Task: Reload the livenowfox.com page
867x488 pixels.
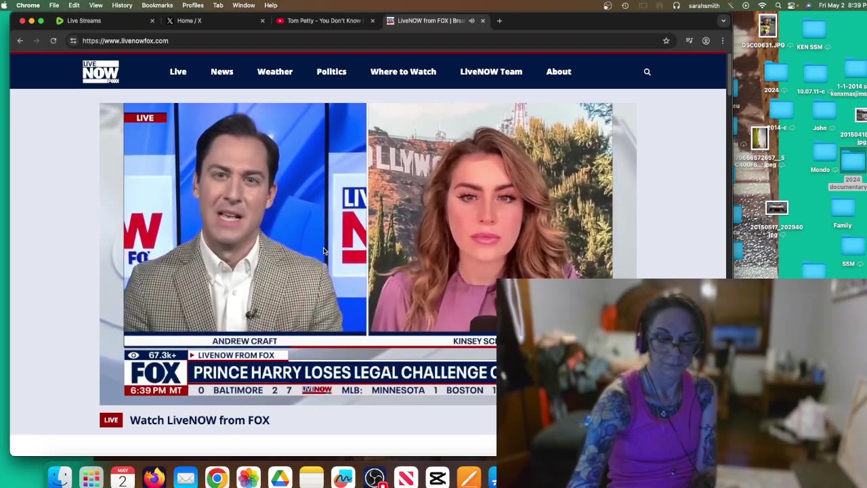Action: pos(53,41)
